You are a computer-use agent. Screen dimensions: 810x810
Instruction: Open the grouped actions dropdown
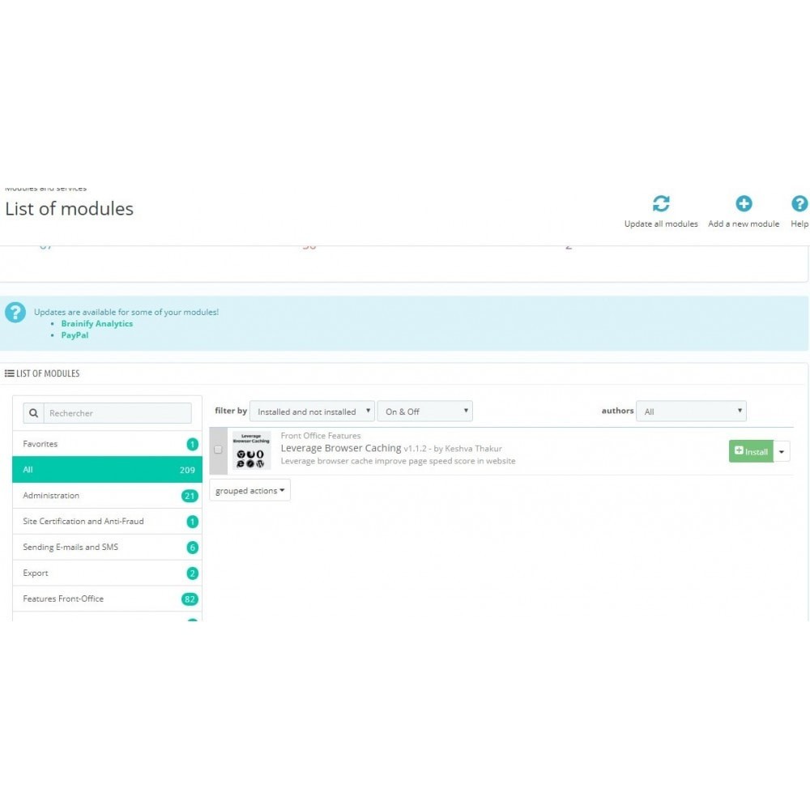(250, 490)
